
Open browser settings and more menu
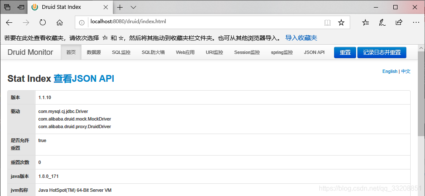416,22
